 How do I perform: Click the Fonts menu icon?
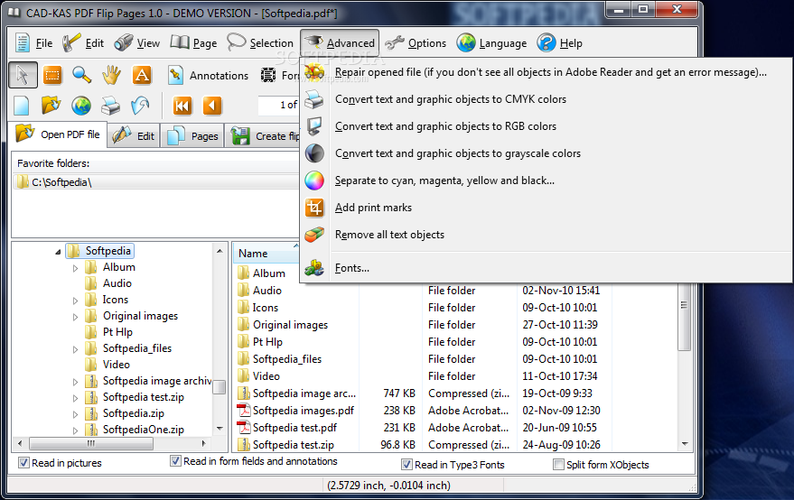coord(314,268)
